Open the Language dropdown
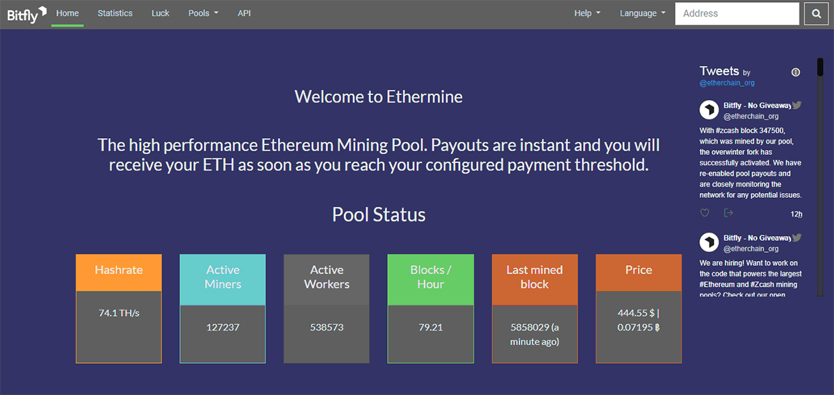The image size is (834, 395). [642, 13]
